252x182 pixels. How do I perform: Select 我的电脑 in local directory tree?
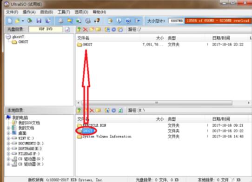click(20, 117)
